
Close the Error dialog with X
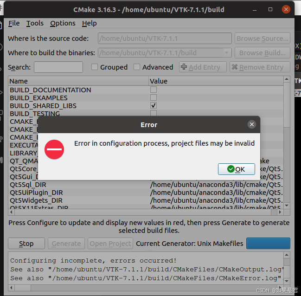pyautogui.click(x=252, y=124)
